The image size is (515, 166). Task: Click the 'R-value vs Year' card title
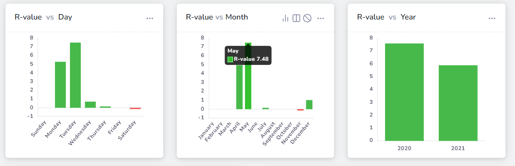(x=386, y=17)
